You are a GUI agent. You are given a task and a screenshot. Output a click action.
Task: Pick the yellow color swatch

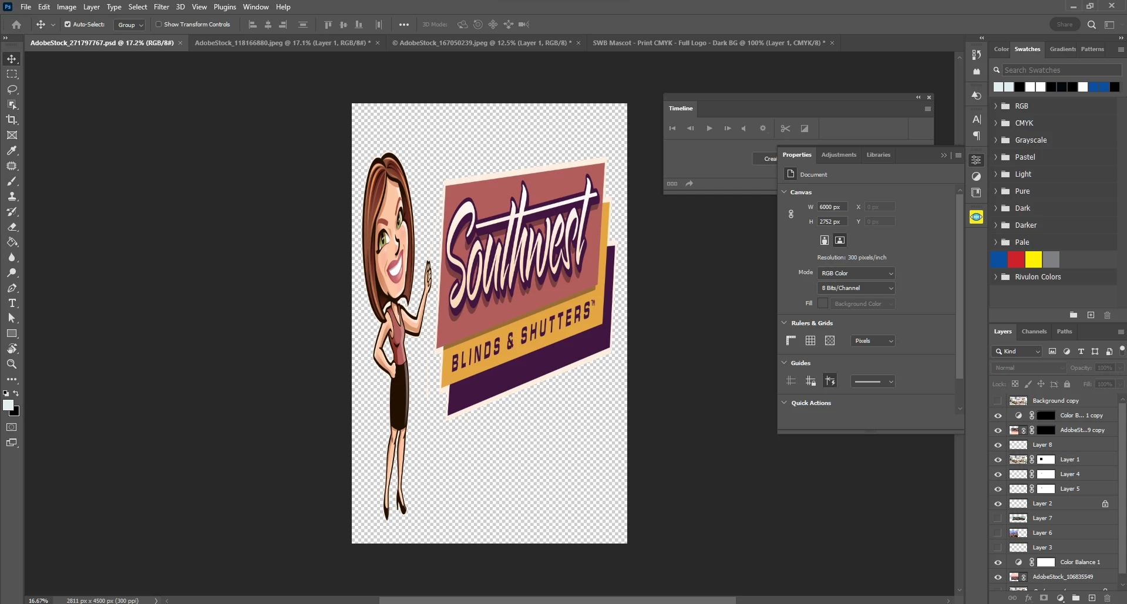(1033, 259)
